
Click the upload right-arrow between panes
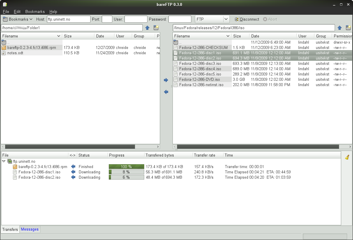[166, 80]
